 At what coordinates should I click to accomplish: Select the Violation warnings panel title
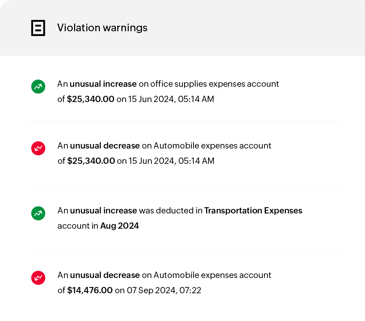(102, 28)
